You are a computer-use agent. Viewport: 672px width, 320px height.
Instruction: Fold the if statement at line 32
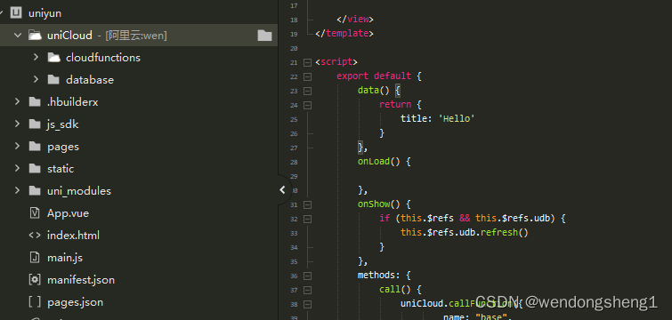click(x=307, y=219)
